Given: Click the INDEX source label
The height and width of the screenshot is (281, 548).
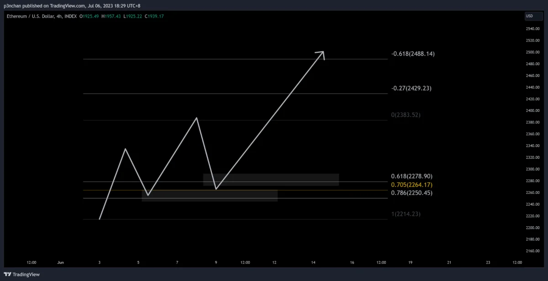Looking at the screenshot, I should tap(70, 16).
